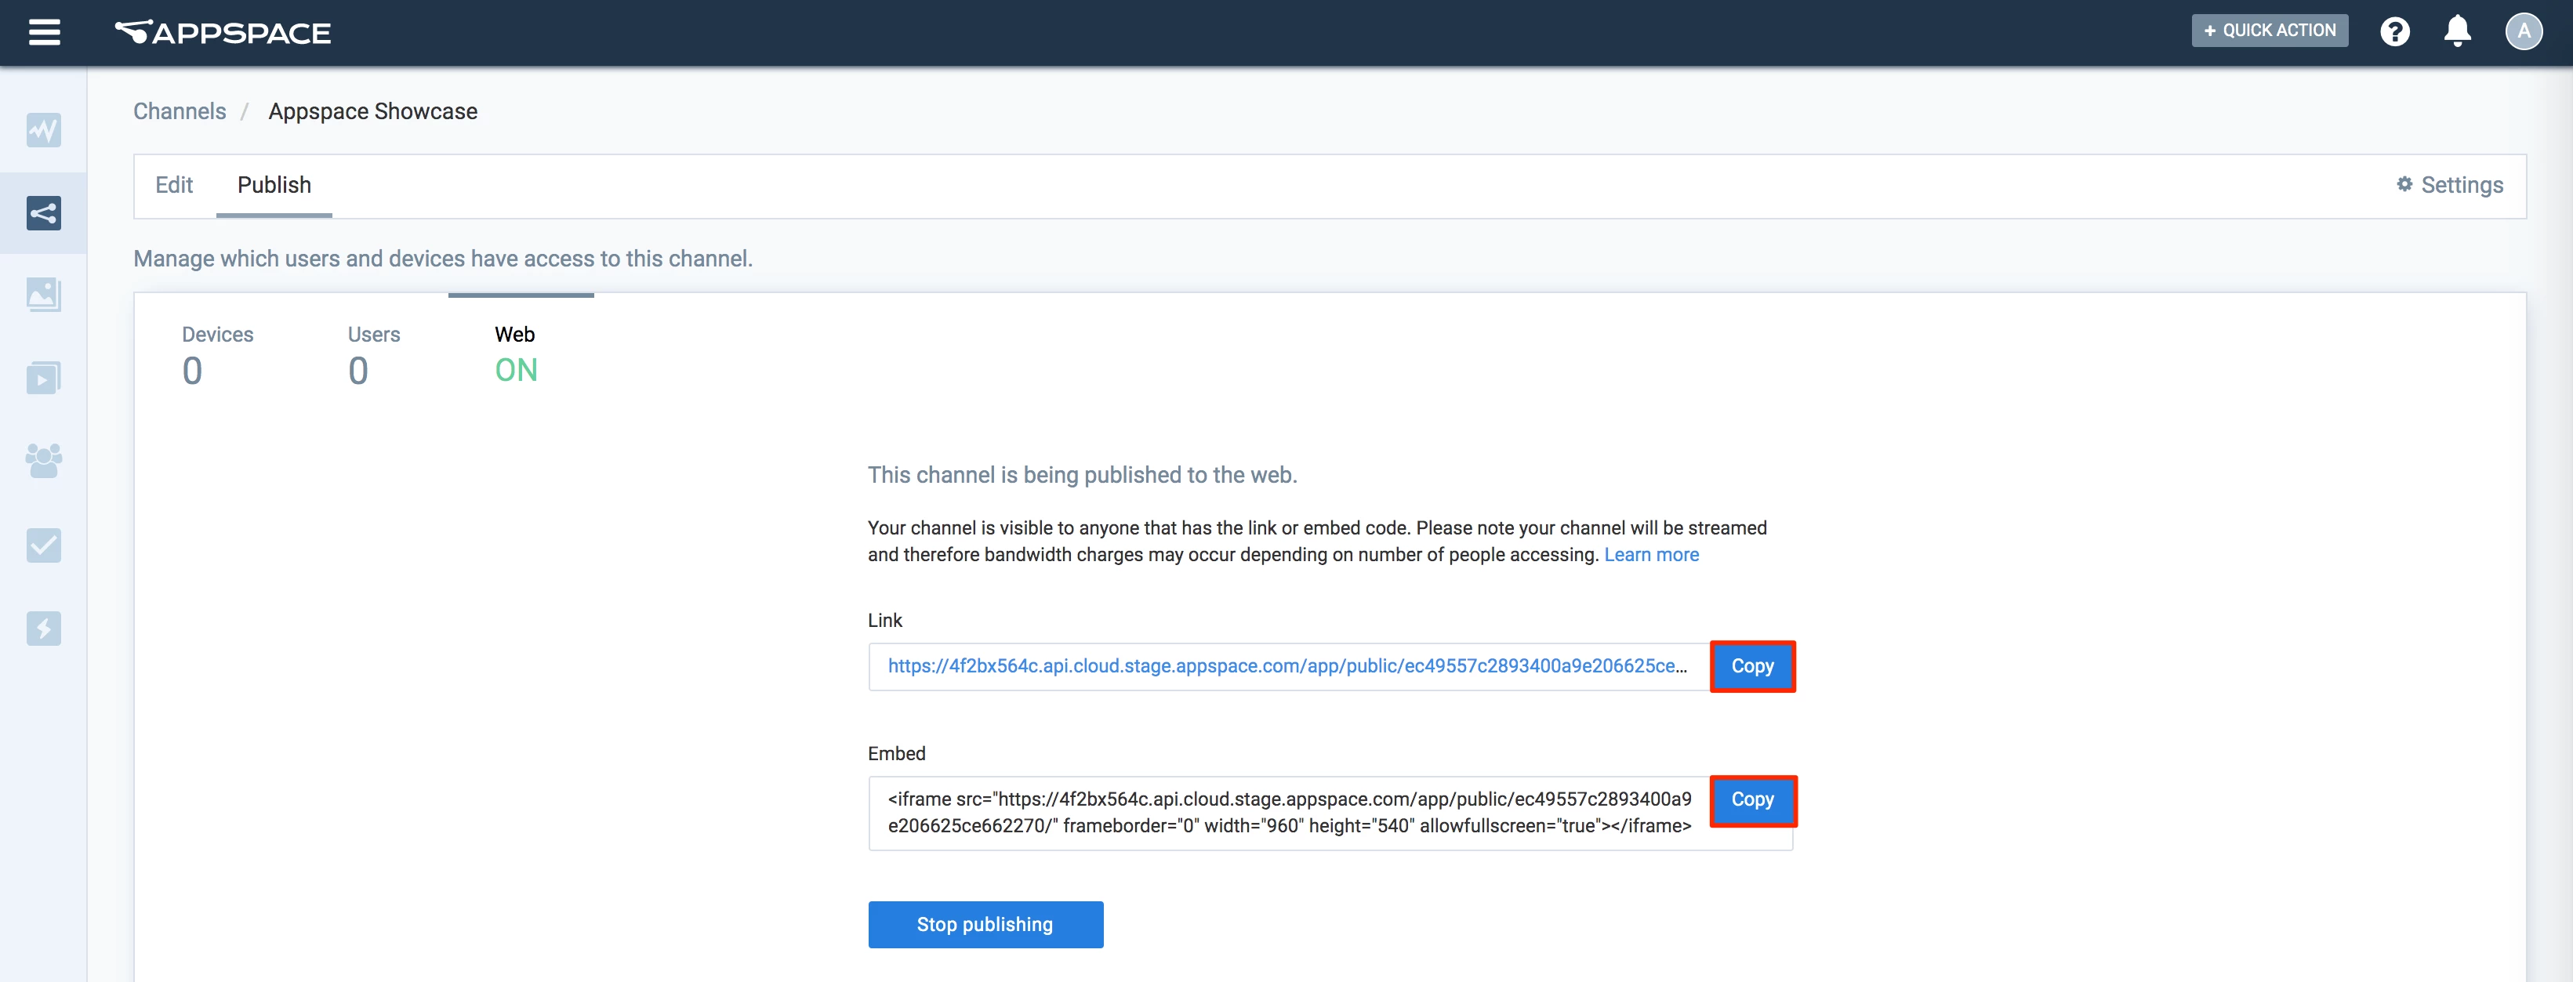Open the Library images sidebar icon
The width and height of the screenshot is (2573, 982).
coord(44,295)
